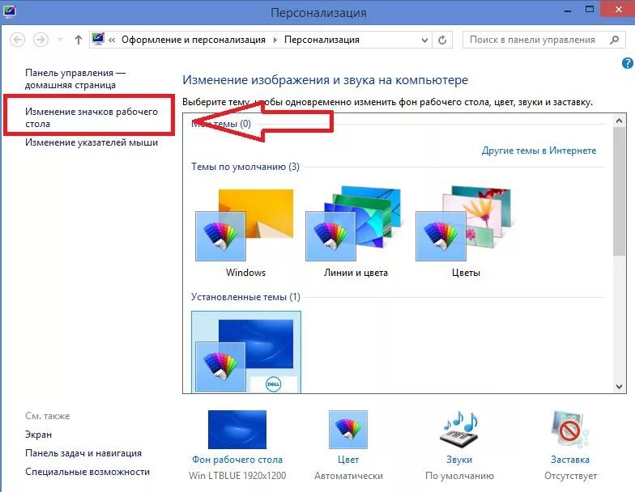The width and height of the screenshot is (635, 492).
Task: Click Другие темы в Интернете link
Action: pos(539,151)
